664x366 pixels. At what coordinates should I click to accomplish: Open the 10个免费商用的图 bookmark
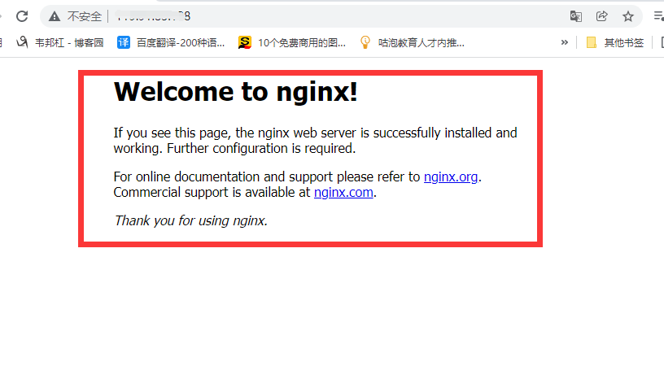click(x=292, y=42)
